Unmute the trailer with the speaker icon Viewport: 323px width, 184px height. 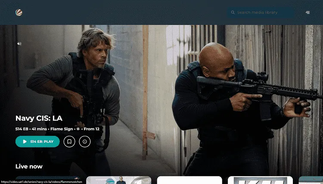tap(19, 43)
